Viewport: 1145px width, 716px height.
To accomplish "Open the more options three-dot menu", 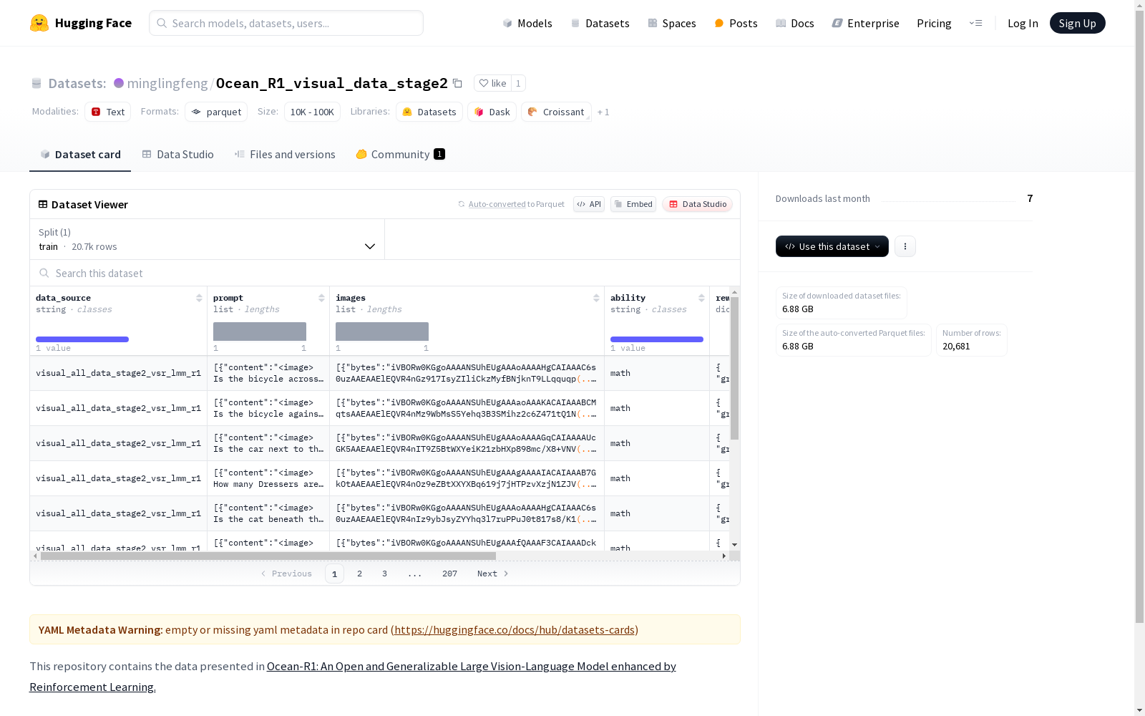I will [905, 246].
